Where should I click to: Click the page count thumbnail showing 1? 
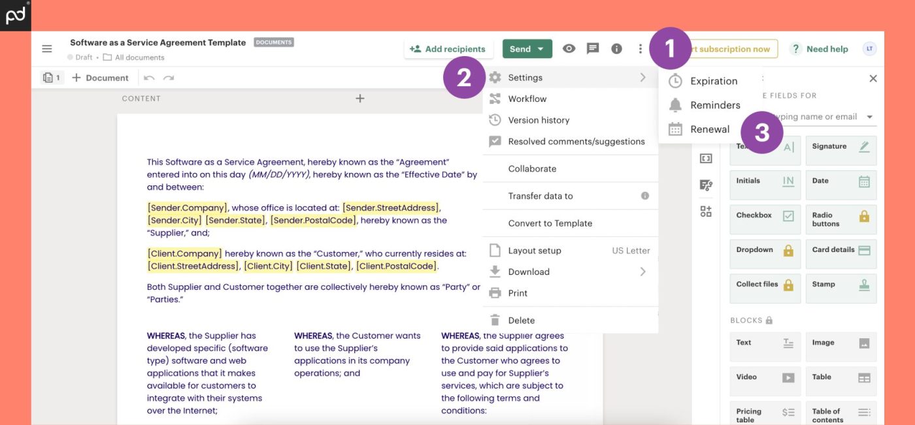tap(52, 77)
